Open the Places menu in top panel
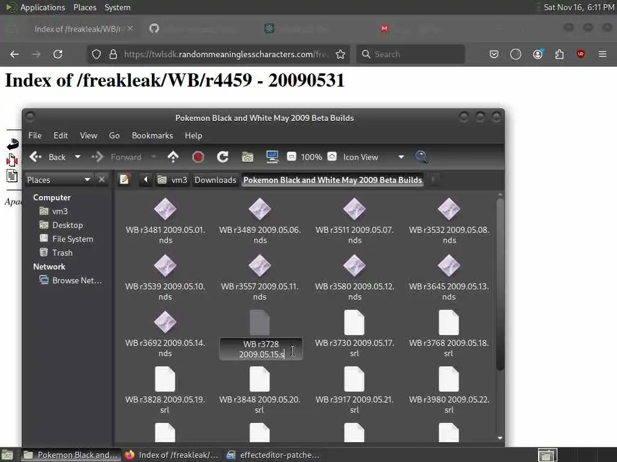The width and height of the screenshot is (617, 462). (x=85, y=7)
